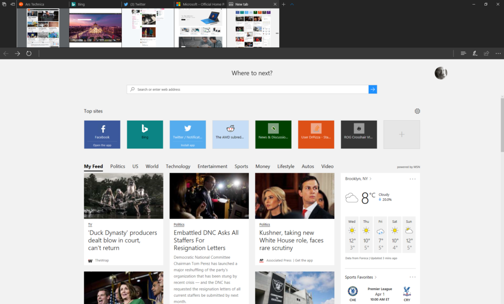Click inside the search or web address field
The image size is (504, 304).
coord(231,89)
